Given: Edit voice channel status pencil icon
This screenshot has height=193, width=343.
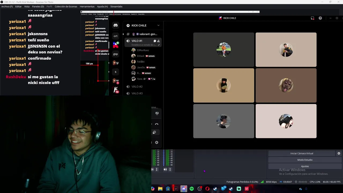Looking at the screenshot, I should 159,45.
